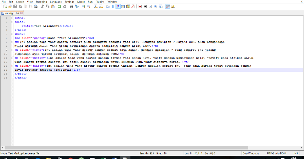Click the <title>Text Alignment</title> line
This screenshot has width=304, height=159.
47,26
